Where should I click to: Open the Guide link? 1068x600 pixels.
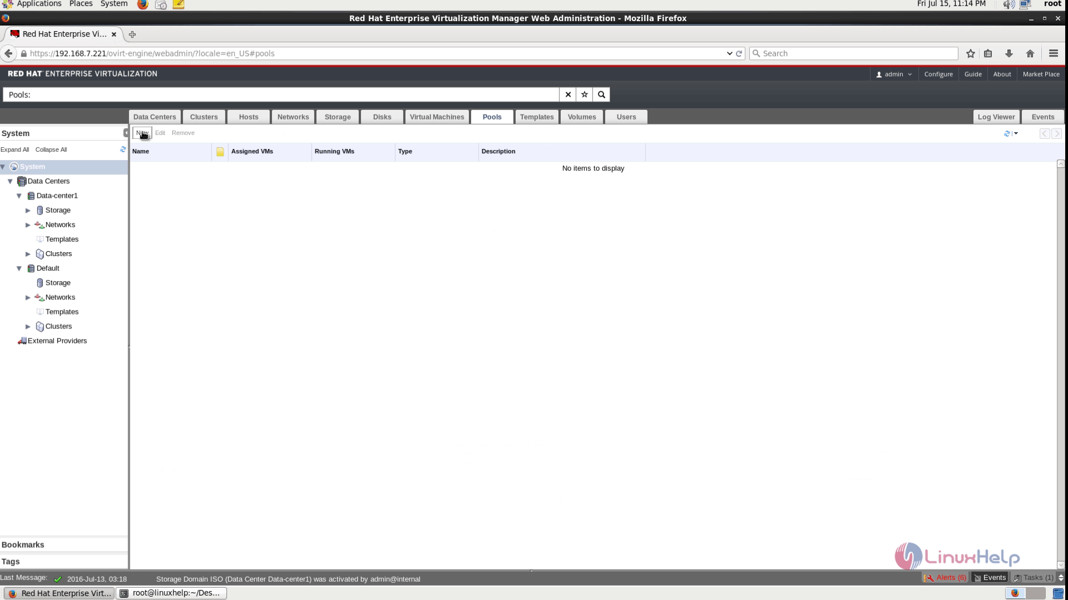[973, 74]
